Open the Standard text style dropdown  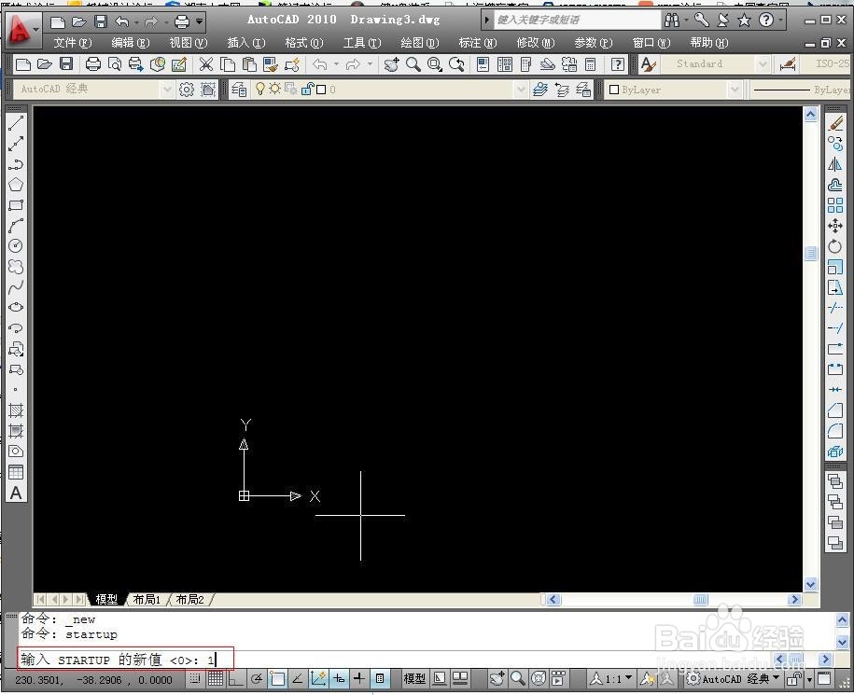pos(763,64)
